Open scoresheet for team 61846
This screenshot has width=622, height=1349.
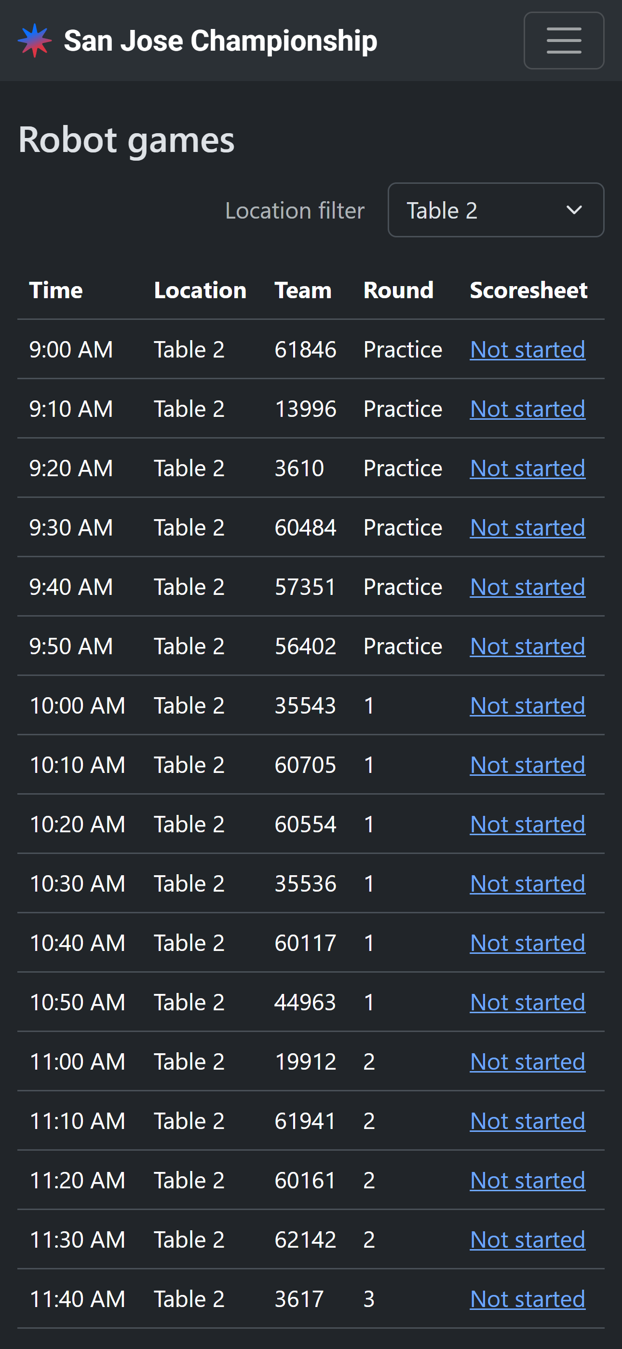click(x=527, y=349)
